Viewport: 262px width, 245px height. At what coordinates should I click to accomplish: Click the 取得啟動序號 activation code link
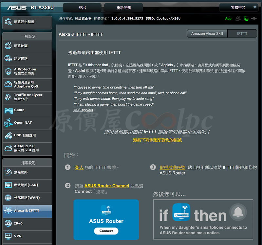[173, 167]
